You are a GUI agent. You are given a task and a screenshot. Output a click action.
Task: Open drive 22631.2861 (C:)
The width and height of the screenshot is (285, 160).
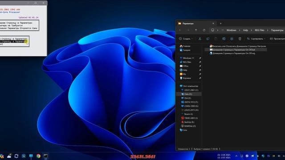190,90
